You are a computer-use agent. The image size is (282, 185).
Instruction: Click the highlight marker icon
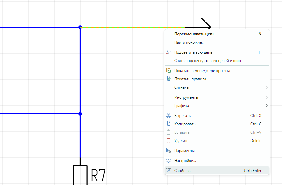click(168, 52)
